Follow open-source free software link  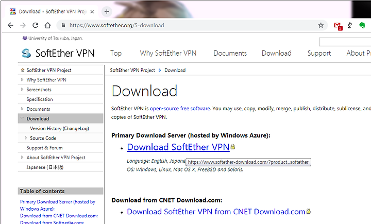180,109
